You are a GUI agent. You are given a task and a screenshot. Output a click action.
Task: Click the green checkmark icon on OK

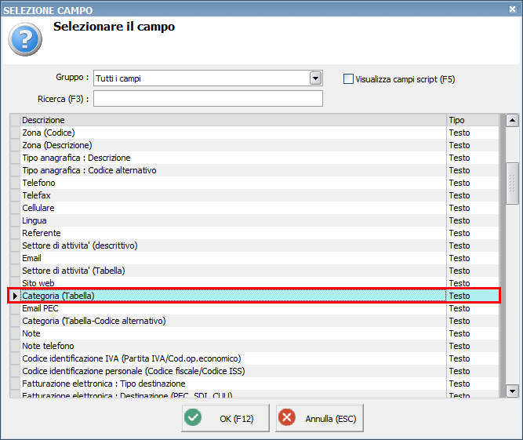click(193, 419)
